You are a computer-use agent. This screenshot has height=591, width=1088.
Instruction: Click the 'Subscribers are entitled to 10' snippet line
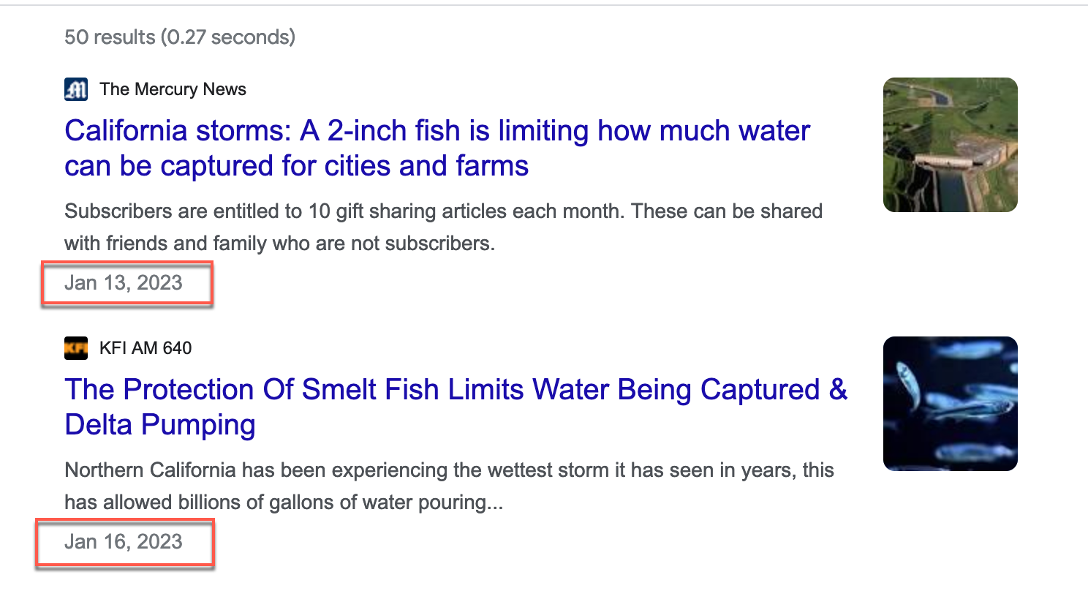click(443, 212)
